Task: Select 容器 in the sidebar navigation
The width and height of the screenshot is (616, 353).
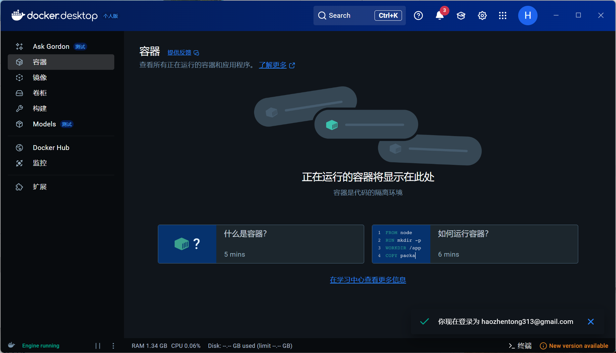Action: click(39, 62)
